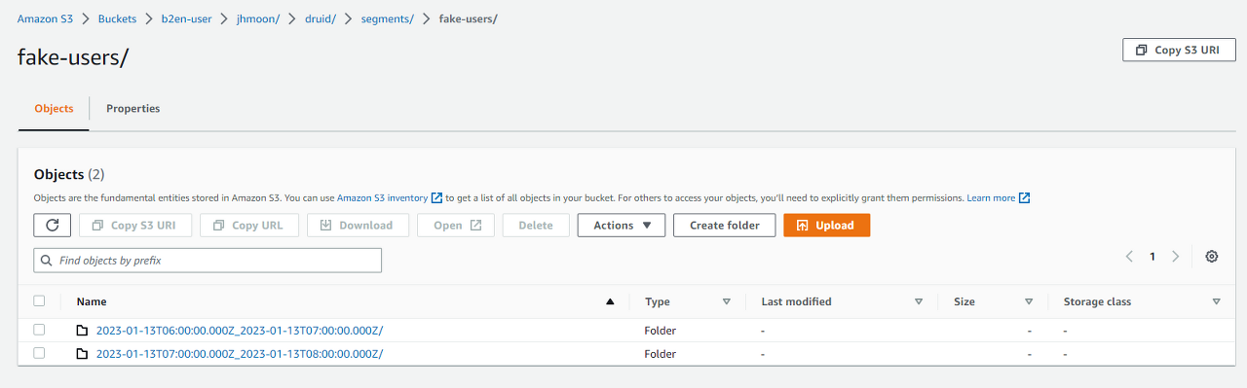Focus the Find objects by prefix field
The width and height of the screenshot is (1247, 388).
208,261
